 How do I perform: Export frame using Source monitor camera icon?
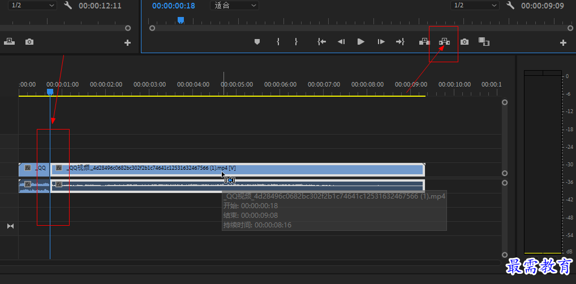[29, 42]
